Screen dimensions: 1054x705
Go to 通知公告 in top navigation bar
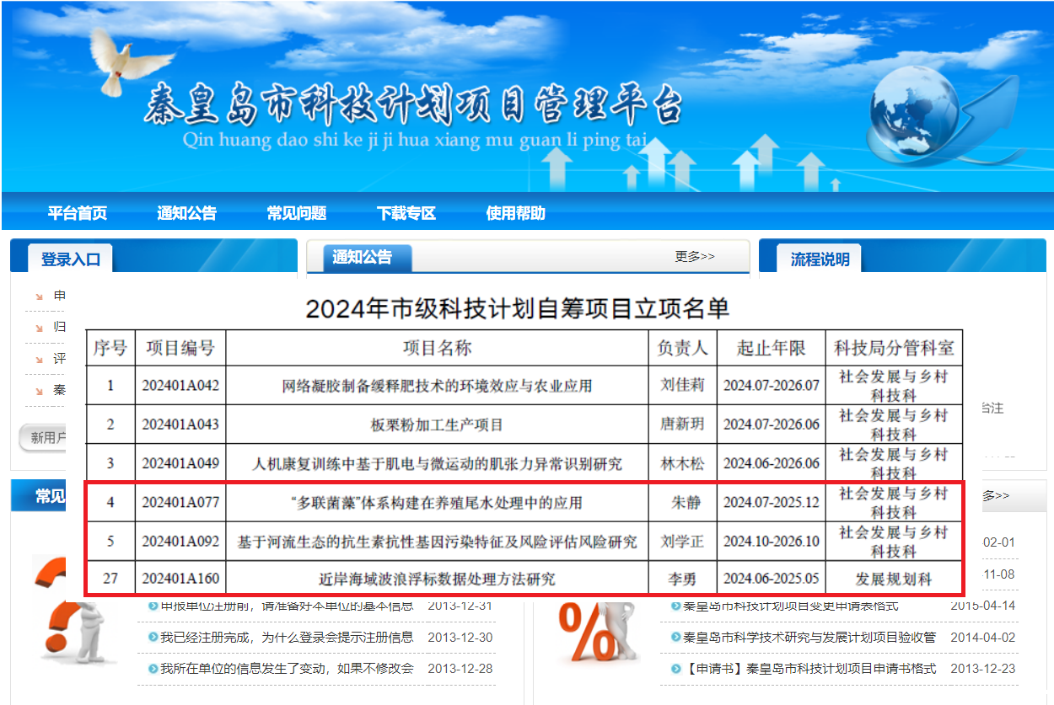tap(186, 213)
